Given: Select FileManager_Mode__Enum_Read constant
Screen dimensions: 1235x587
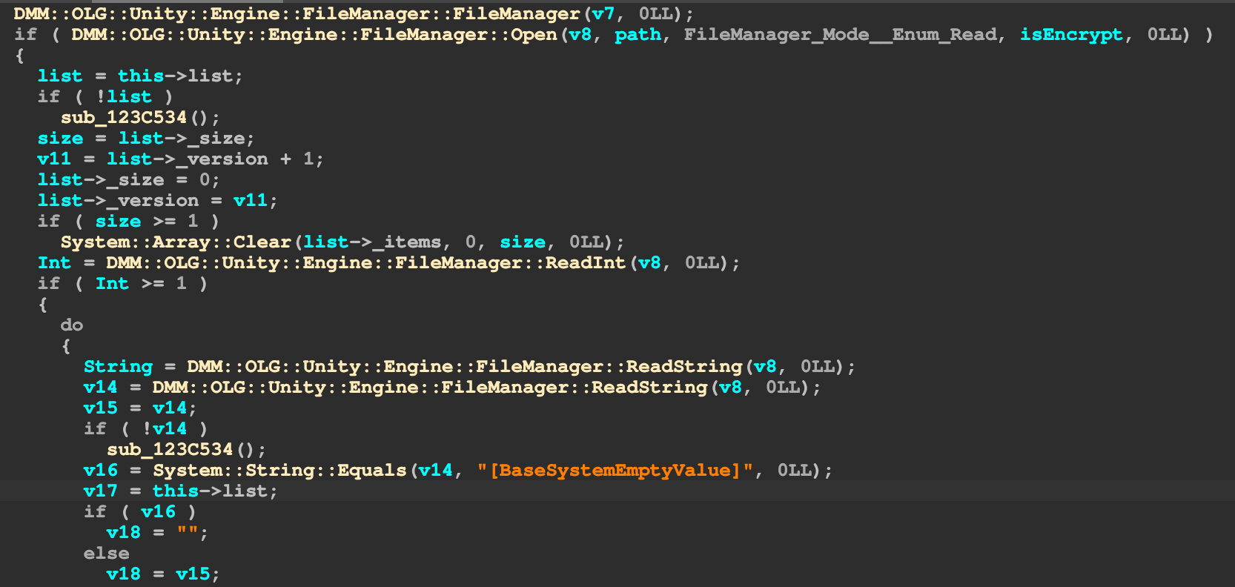Looking at the screenshot, I should point(841,35).
